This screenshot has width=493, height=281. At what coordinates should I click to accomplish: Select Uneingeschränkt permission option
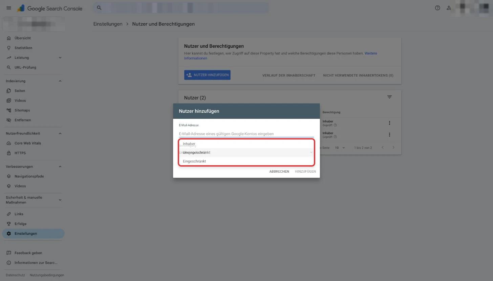(246, 152)
